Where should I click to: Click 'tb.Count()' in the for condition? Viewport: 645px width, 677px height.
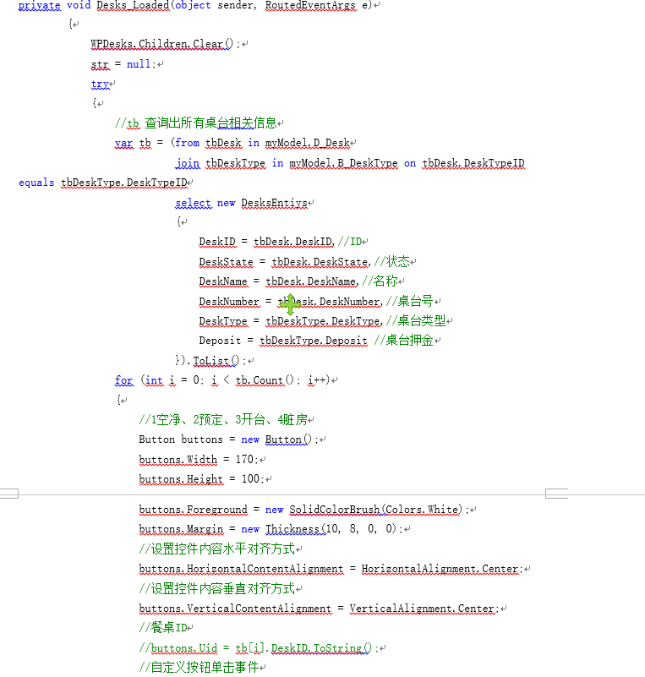coord(265,380)
